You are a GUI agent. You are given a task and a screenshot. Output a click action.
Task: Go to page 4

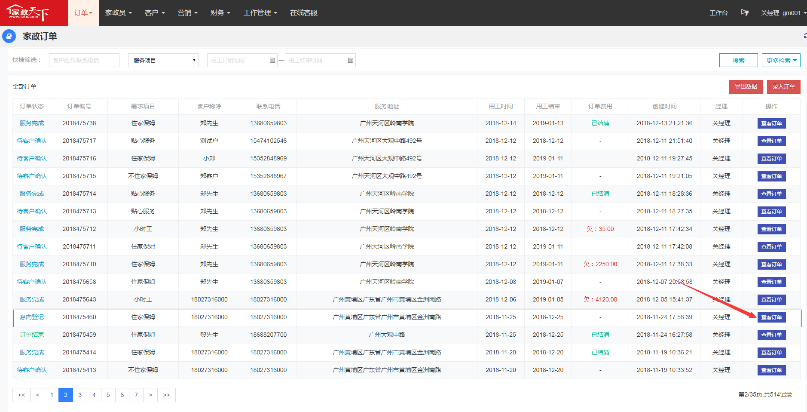coord(94,395)
